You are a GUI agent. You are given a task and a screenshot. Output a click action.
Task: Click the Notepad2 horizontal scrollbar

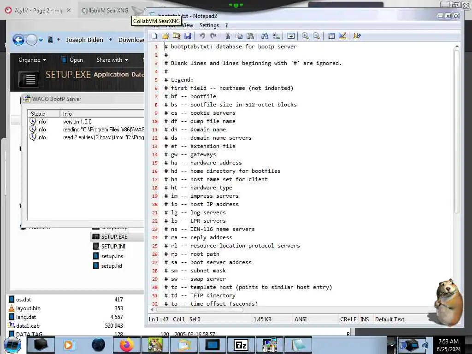click(199, 309)
